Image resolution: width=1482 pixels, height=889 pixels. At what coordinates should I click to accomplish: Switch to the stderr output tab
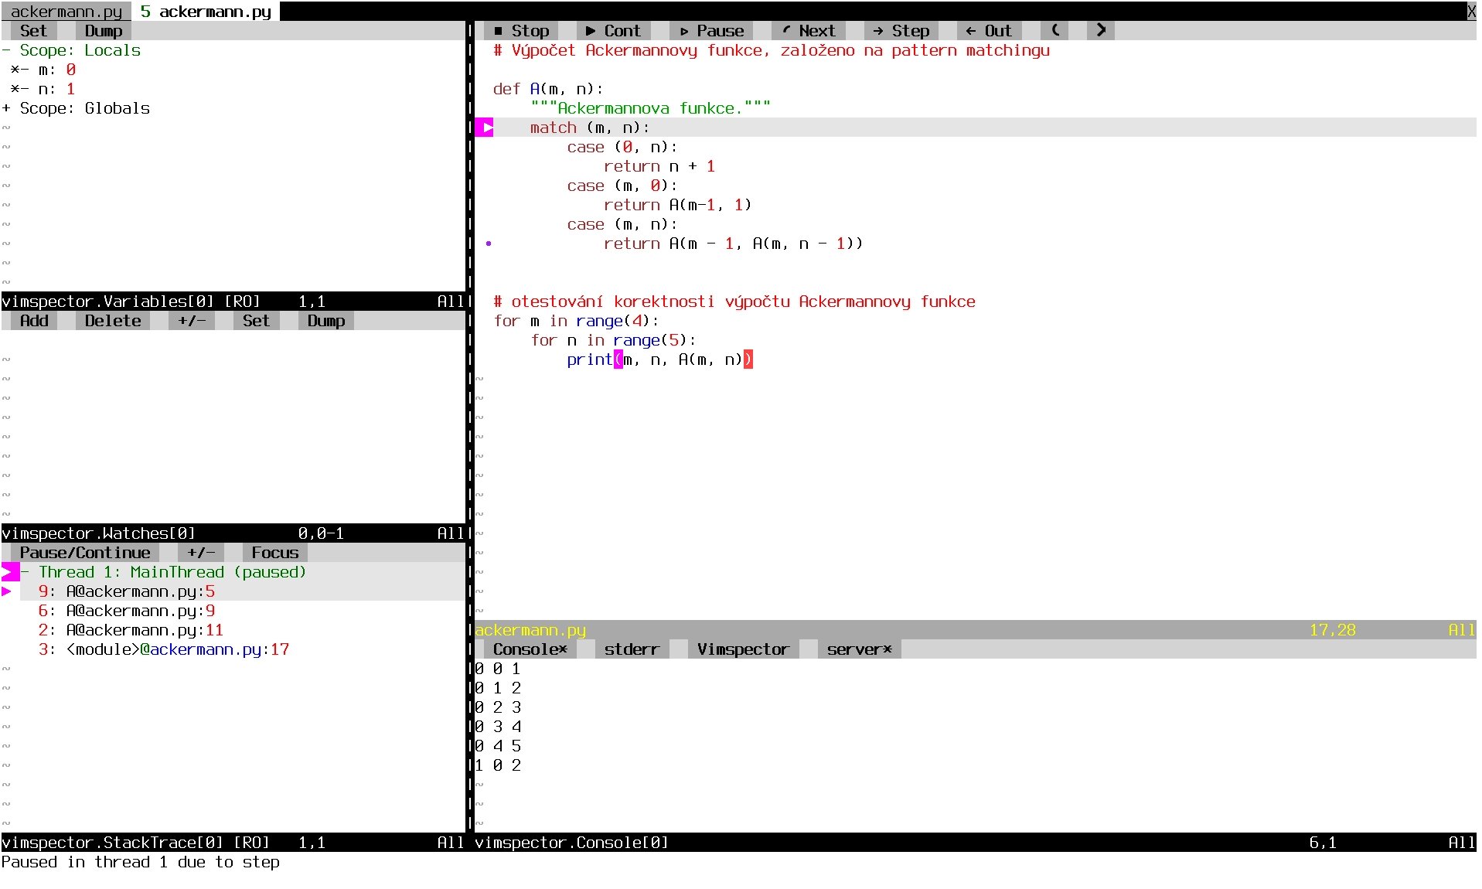pyautogui.click(x=631, y=649)
